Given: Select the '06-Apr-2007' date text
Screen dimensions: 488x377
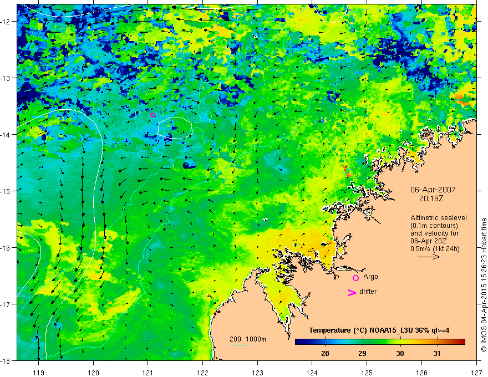Looking at the screenshot, I should coord(433,190).
